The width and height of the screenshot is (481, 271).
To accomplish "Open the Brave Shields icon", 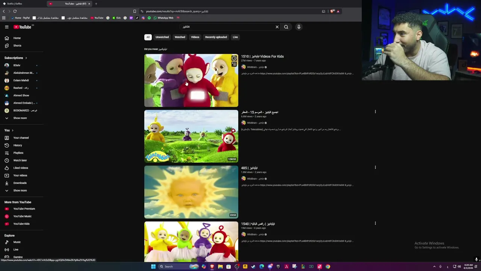I will pos(332,11).
